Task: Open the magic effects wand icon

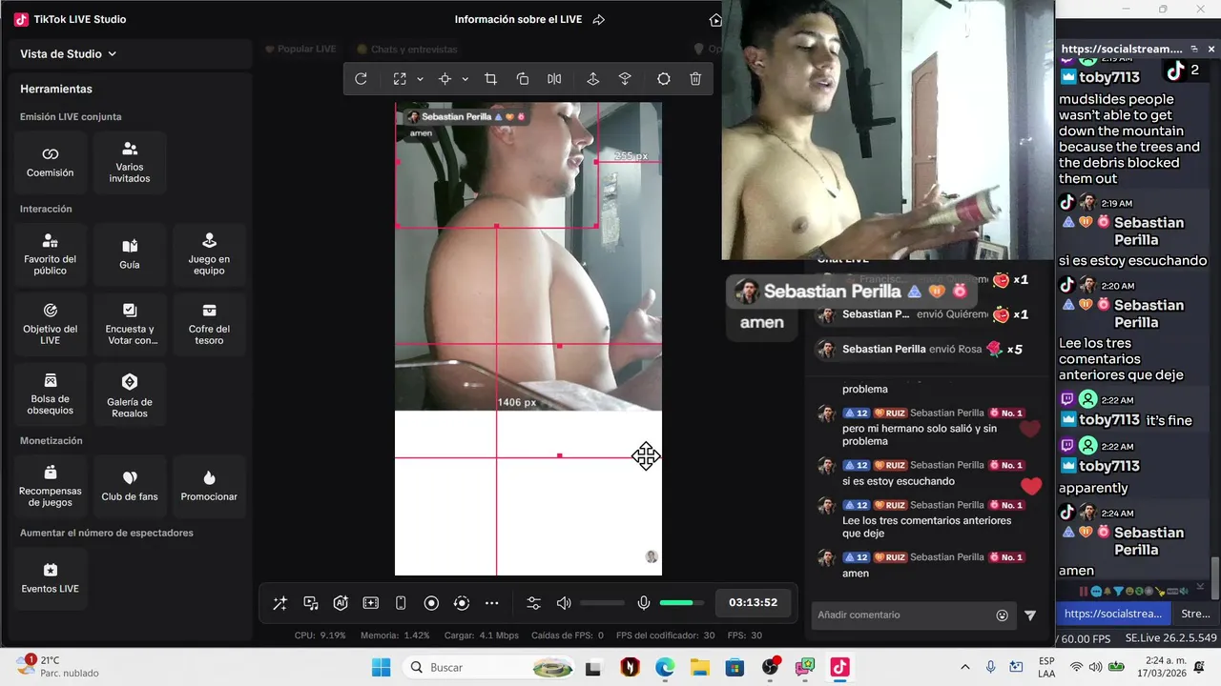Action: tap(279, 603)
